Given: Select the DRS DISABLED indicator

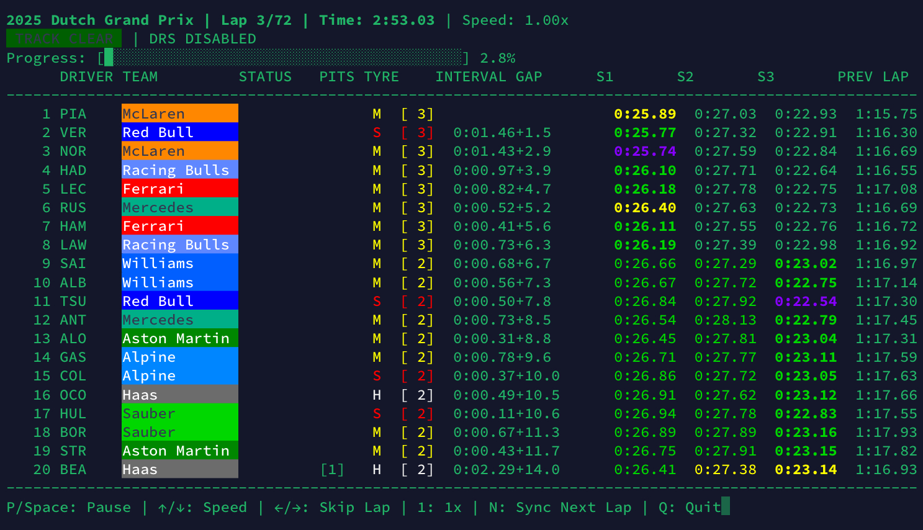Looking at the screenshot, I should click(202, 38).
